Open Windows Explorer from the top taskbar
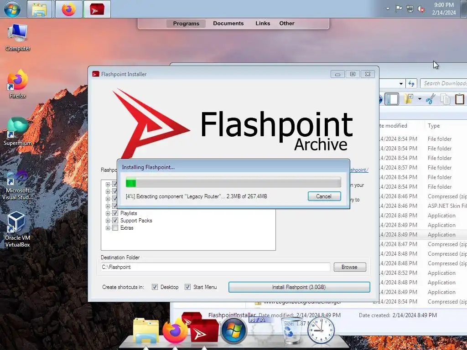This screenshot has height=350, width=467. click(x=40, y=9)
